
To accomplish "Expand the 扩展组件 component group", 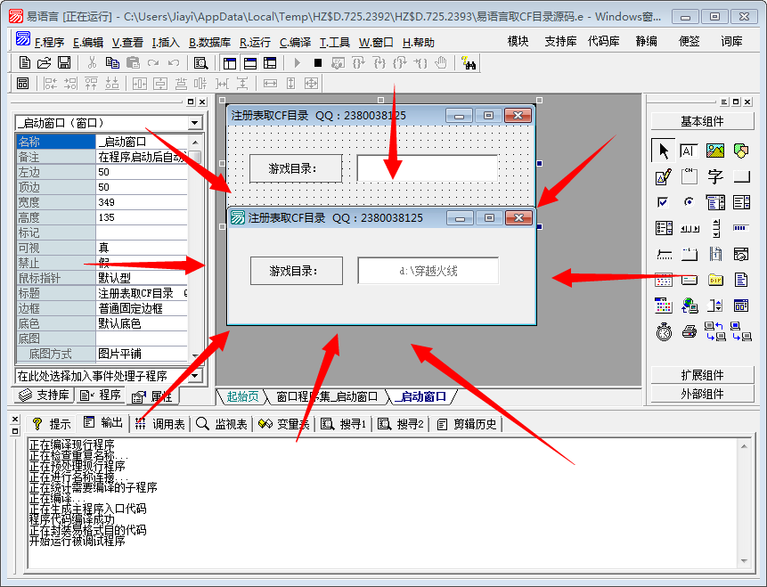I will tap(702, 375).
